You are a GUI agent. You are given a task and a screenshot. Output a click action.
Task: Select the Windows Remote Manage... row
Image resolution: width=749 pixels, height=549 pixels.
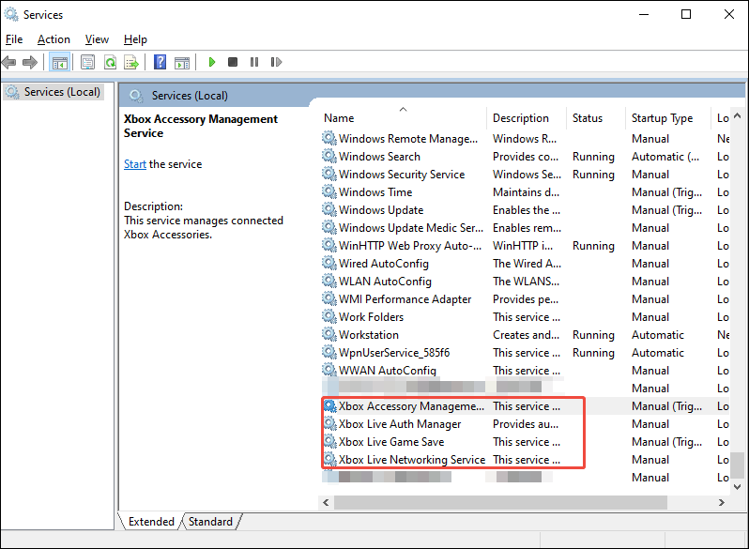[525, 139]
